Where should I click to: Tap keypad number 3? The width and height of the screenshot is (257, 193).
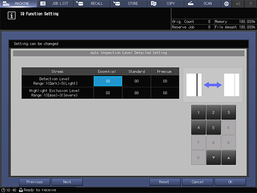point(229,112)
